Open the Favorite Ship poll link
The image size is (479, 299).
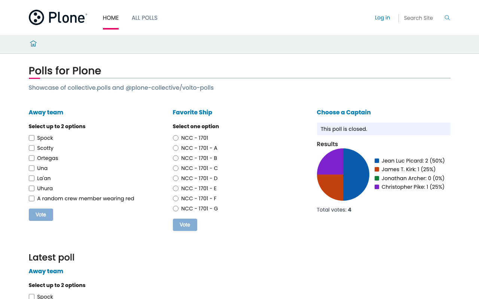coord(192,112)
